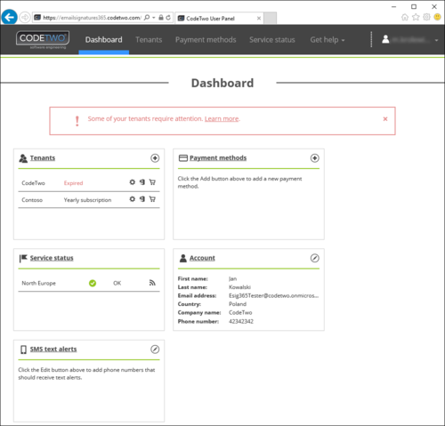This screenshot has width=445, height=426.
Task: Click the CodeTwo logo
Action: pos(43,39)
